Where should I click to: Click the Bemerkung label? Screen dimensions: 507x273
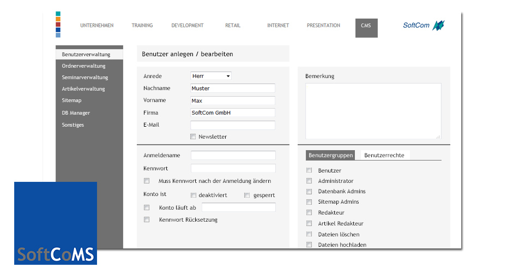(x=319, y=76)
